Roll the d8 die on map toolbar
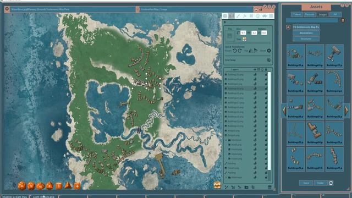Viewport: 352px width, 198px height. coord(50,186)
